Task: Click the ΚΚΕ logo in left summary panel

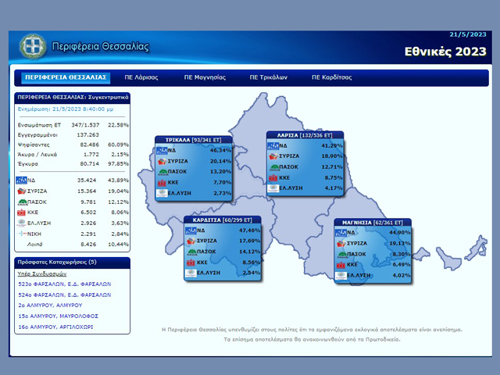Action: click(x=21, y=212)
